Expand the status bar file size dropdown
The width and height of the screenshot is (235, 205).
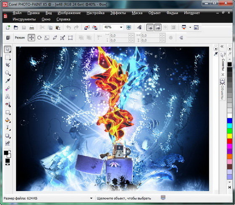coord(91,198)
